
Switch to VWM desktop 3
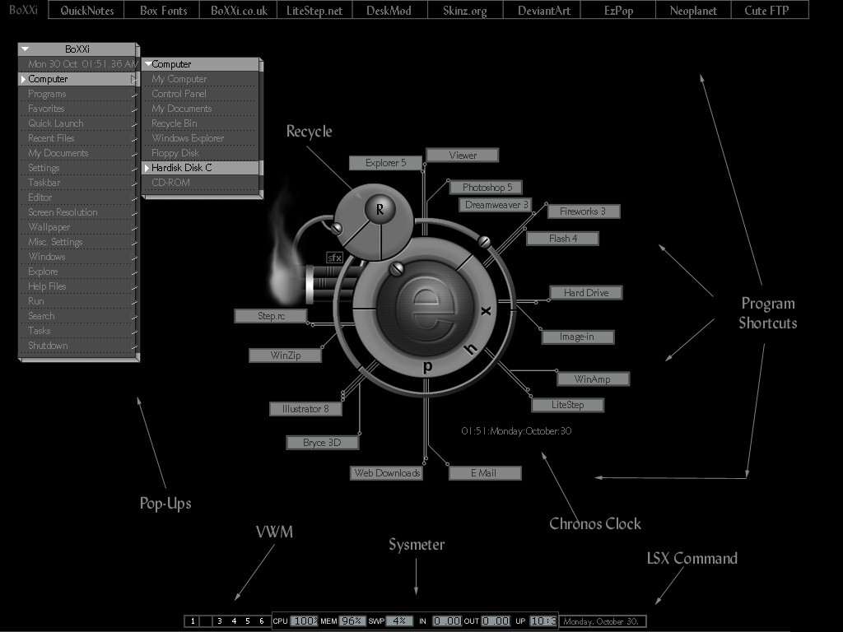coord(219,621)
